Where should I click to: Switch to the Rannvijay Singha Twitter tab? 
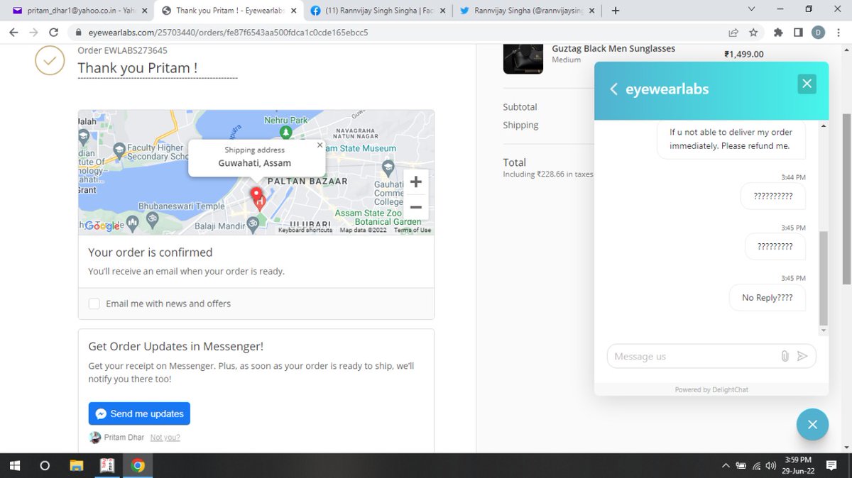click(525, 11)
